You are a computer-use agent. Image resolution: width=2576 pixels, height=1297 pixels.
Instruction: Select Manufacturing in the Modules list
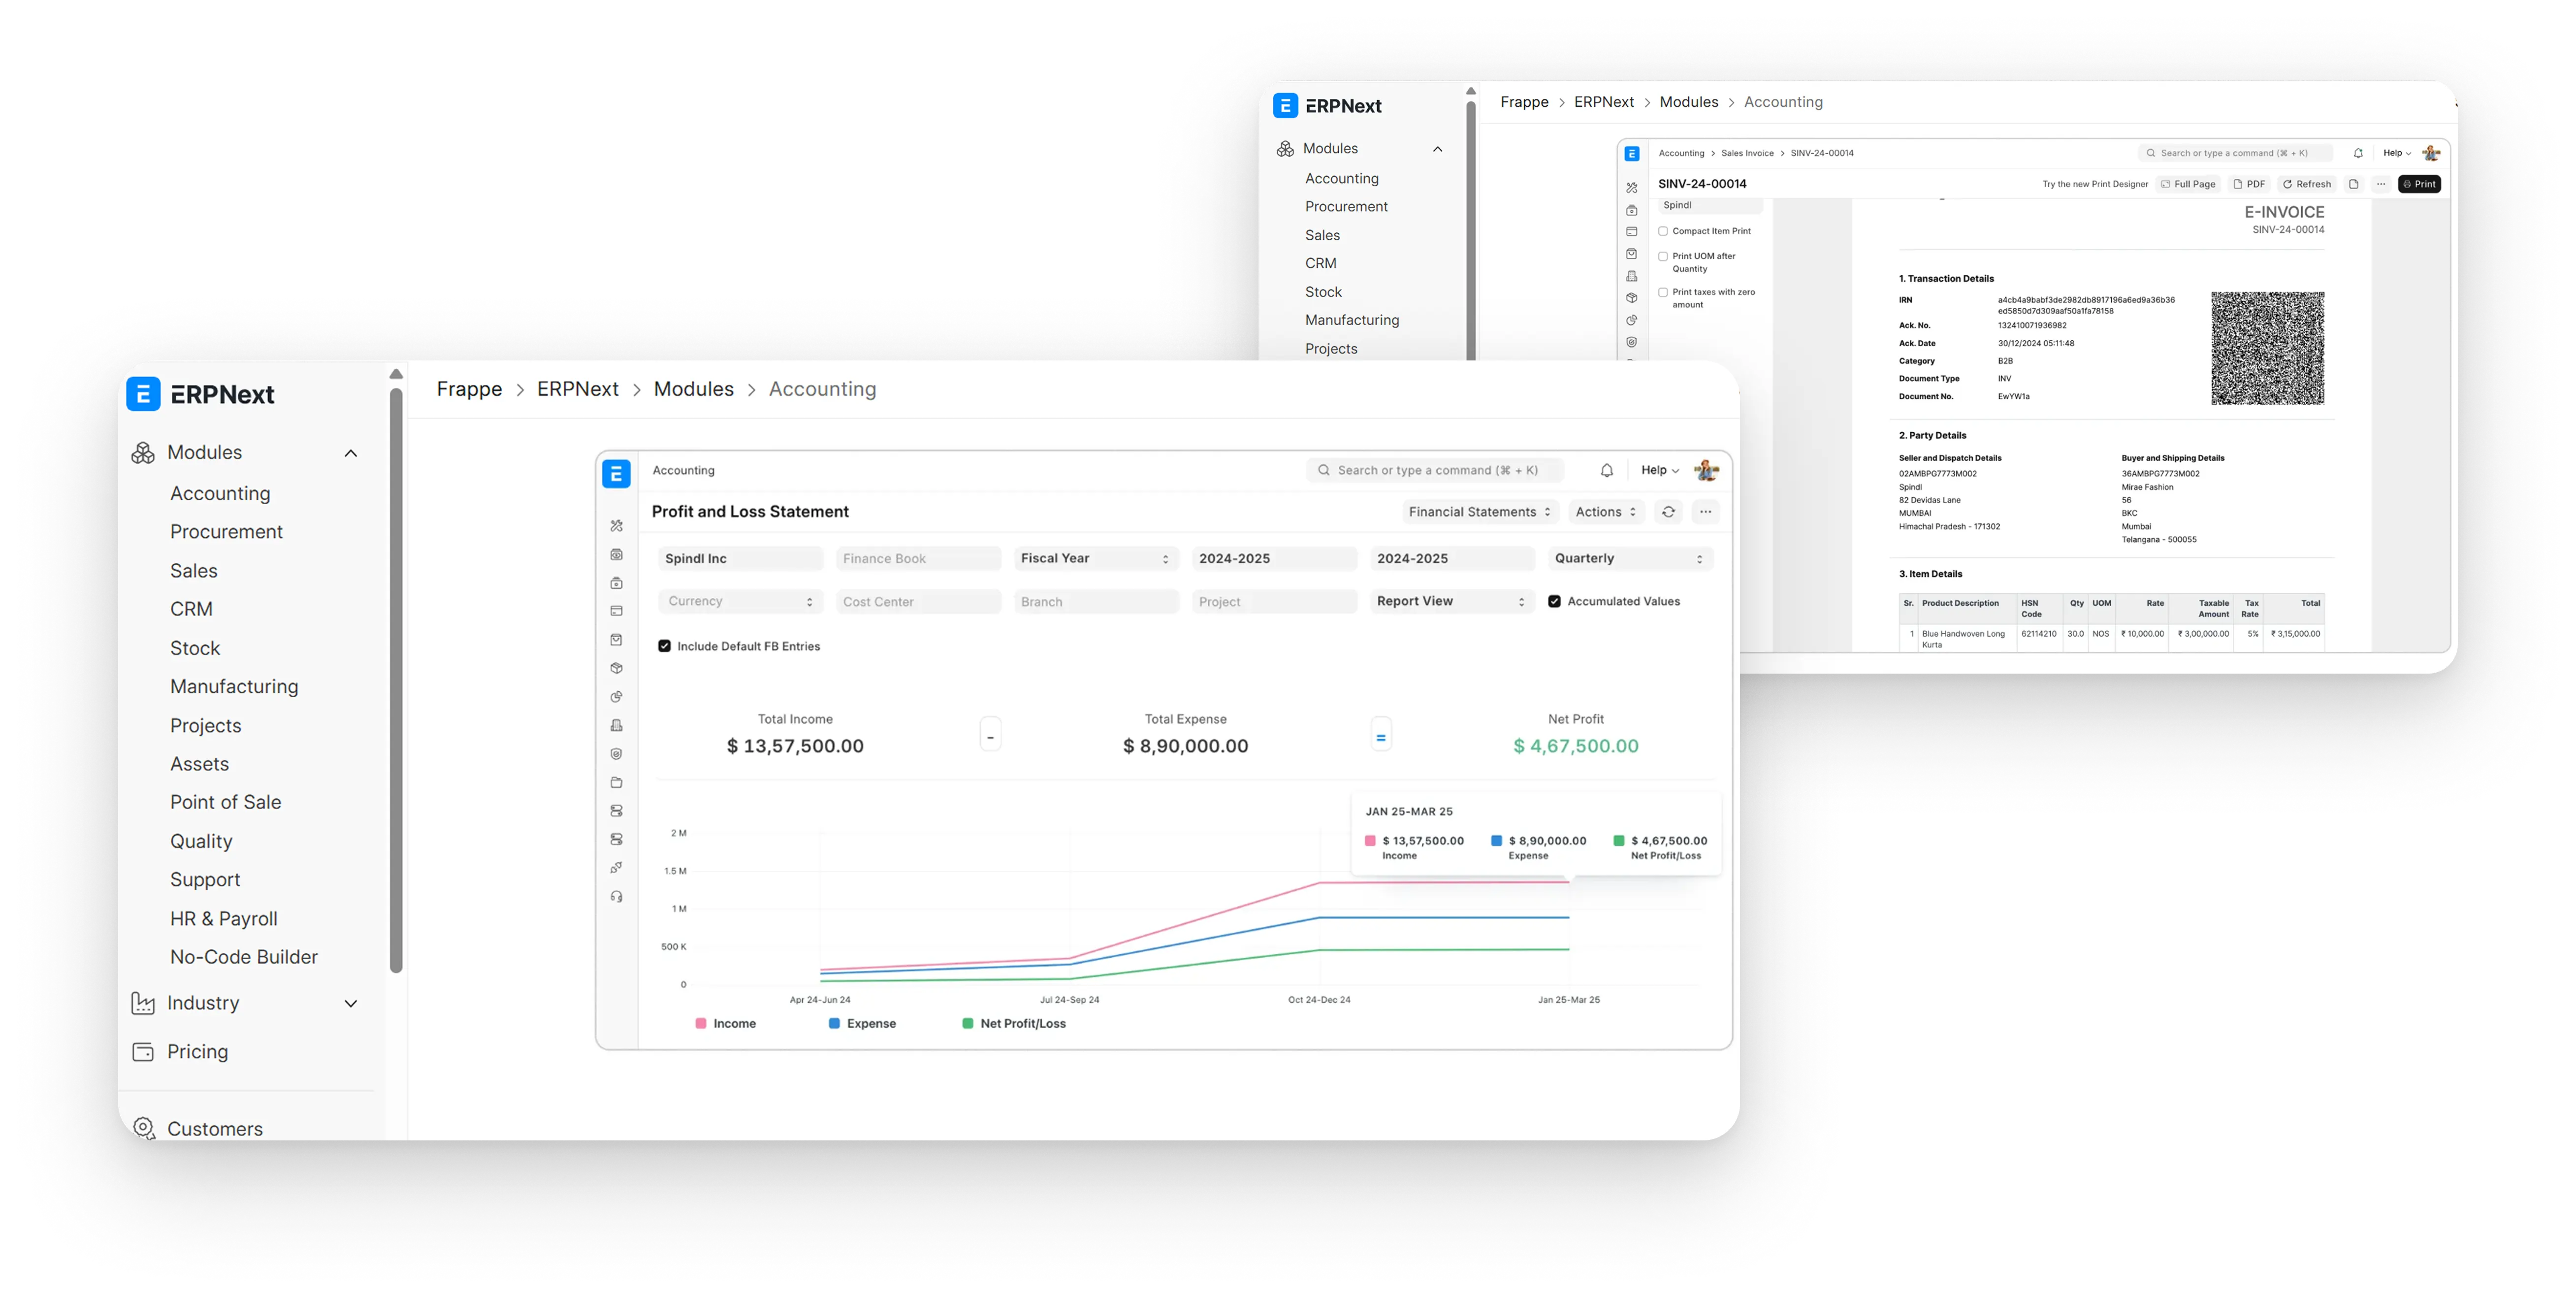click(x=234, y=687)
